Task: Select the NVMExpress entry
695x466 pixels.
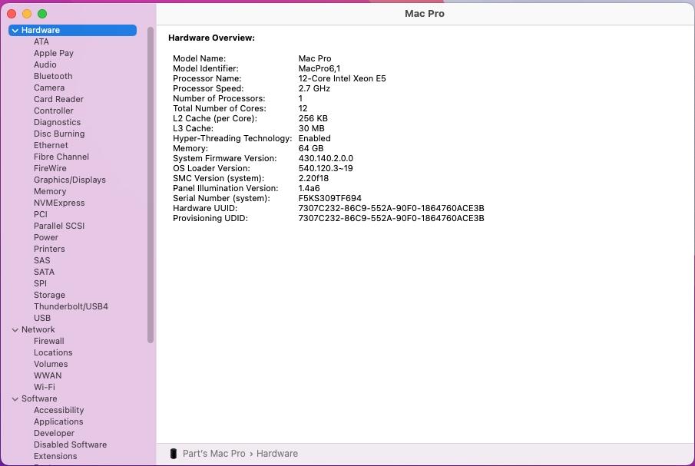Action: click(x=59, y=203)
